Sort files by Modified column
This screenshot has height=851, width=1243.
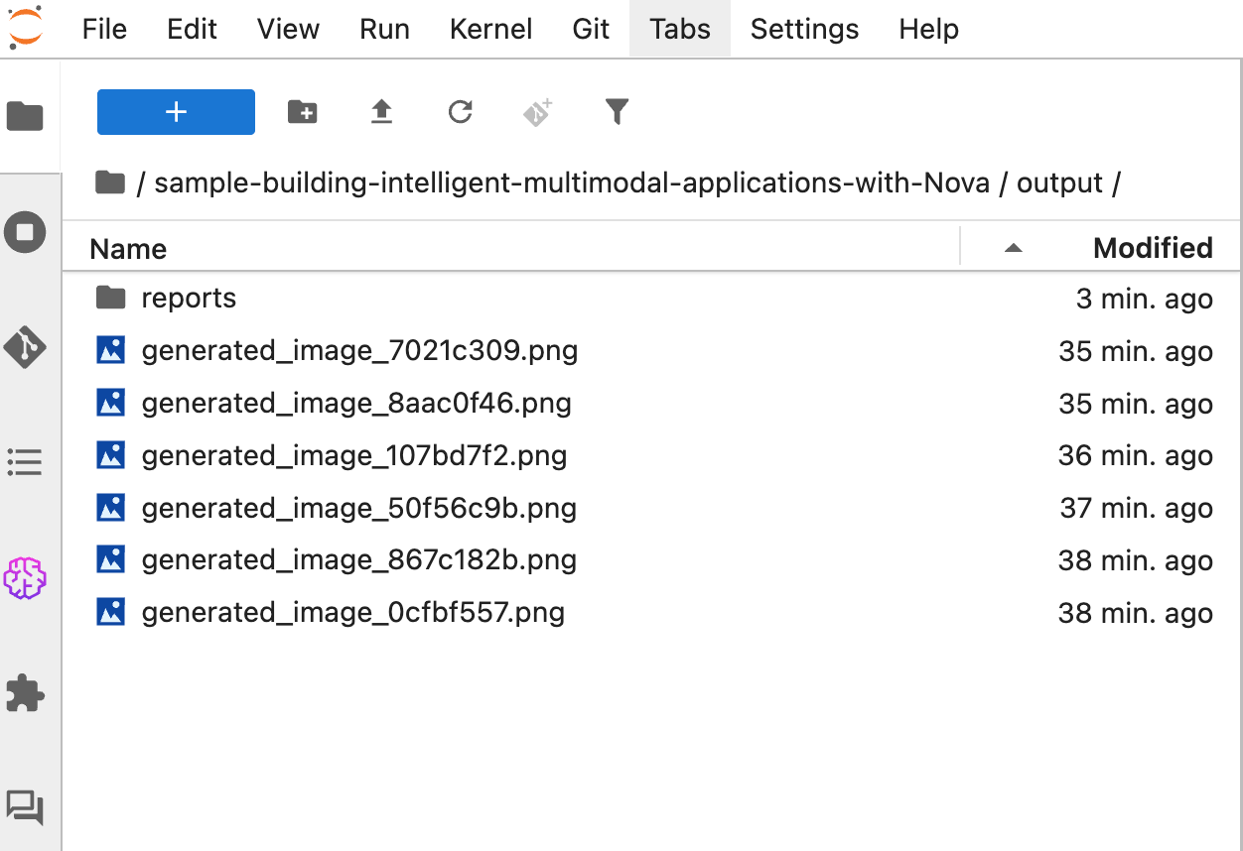coord(1152,248)
